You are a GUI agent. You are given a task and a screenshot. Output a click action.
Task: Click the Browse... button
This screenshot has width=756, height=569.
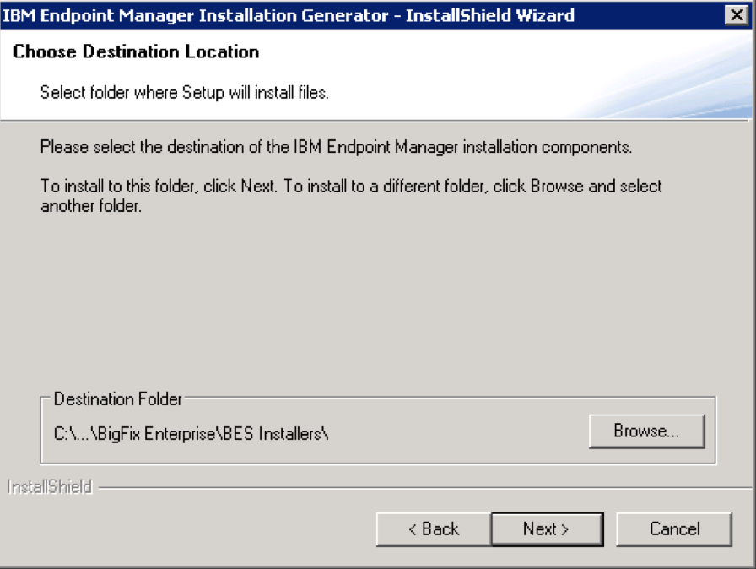(646, 431)
